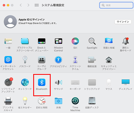The height and width of the screenshot is (113, 134).
Task: Click the サインイン button
Action: 123,22
